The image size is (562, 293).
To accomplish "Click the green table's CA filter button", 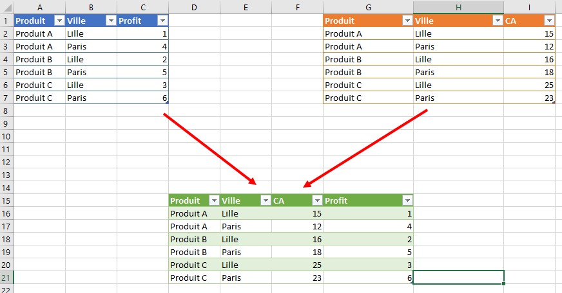I will tap(316, 200).
